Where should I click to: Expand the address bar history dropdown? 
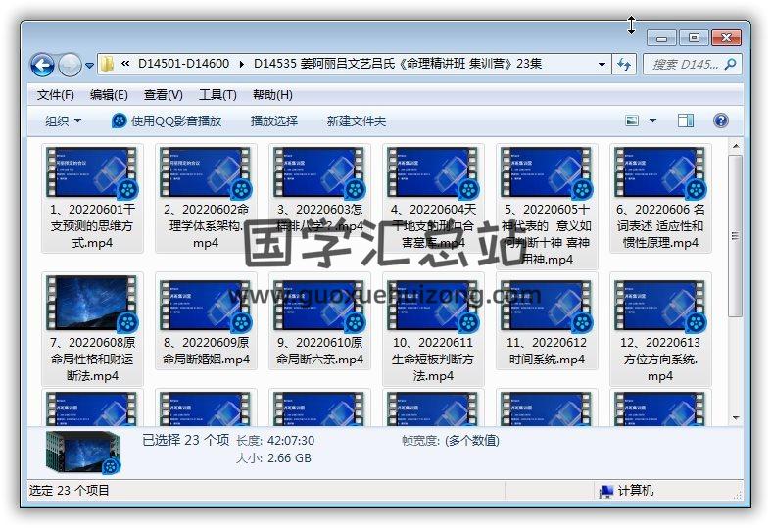tap(602, 65)
